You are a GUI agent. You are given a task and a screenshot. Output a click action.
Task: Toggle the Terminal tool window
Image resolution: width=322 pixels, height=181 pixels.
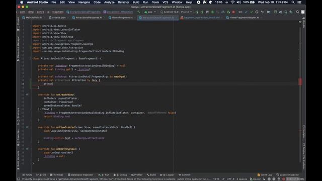(x=56, y=175)
